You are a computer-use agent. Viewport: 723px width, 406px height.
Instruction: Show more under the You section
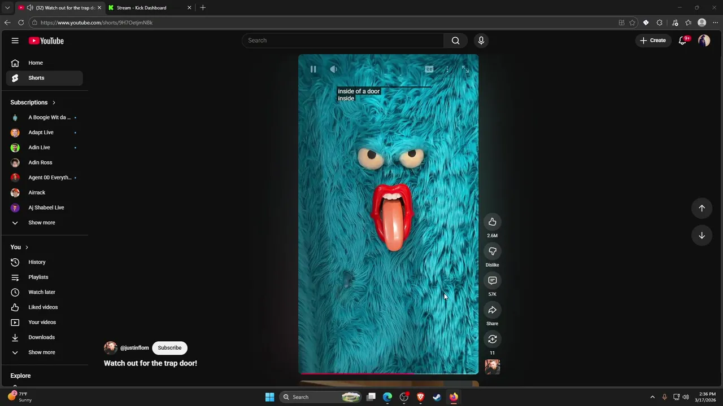click(45, 352)
